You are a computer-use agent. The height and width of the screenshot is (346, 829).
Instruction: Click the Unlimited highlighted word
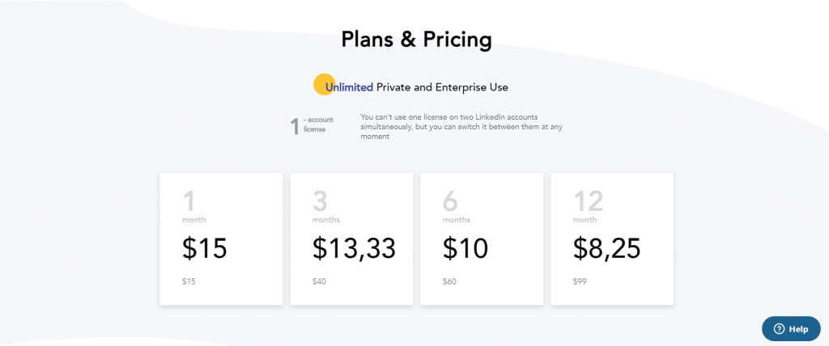click(x=350, y=87)
